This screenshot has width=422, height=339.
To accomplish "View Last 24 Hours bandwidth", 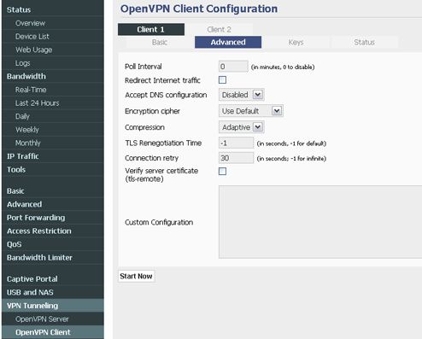I will click(x=53, y=103).
